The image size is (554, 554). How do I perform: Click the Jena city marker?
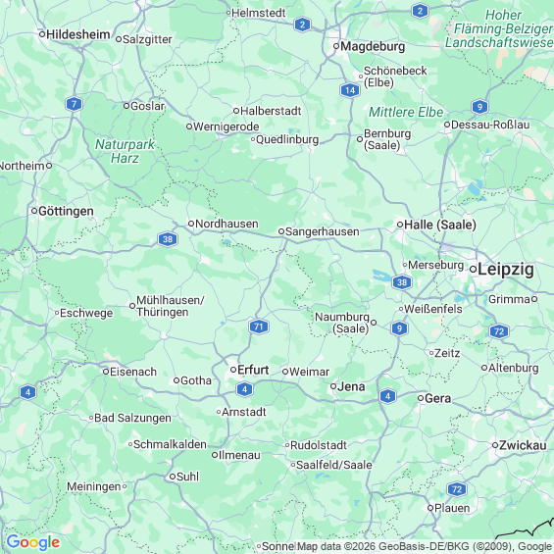[333, 386]
